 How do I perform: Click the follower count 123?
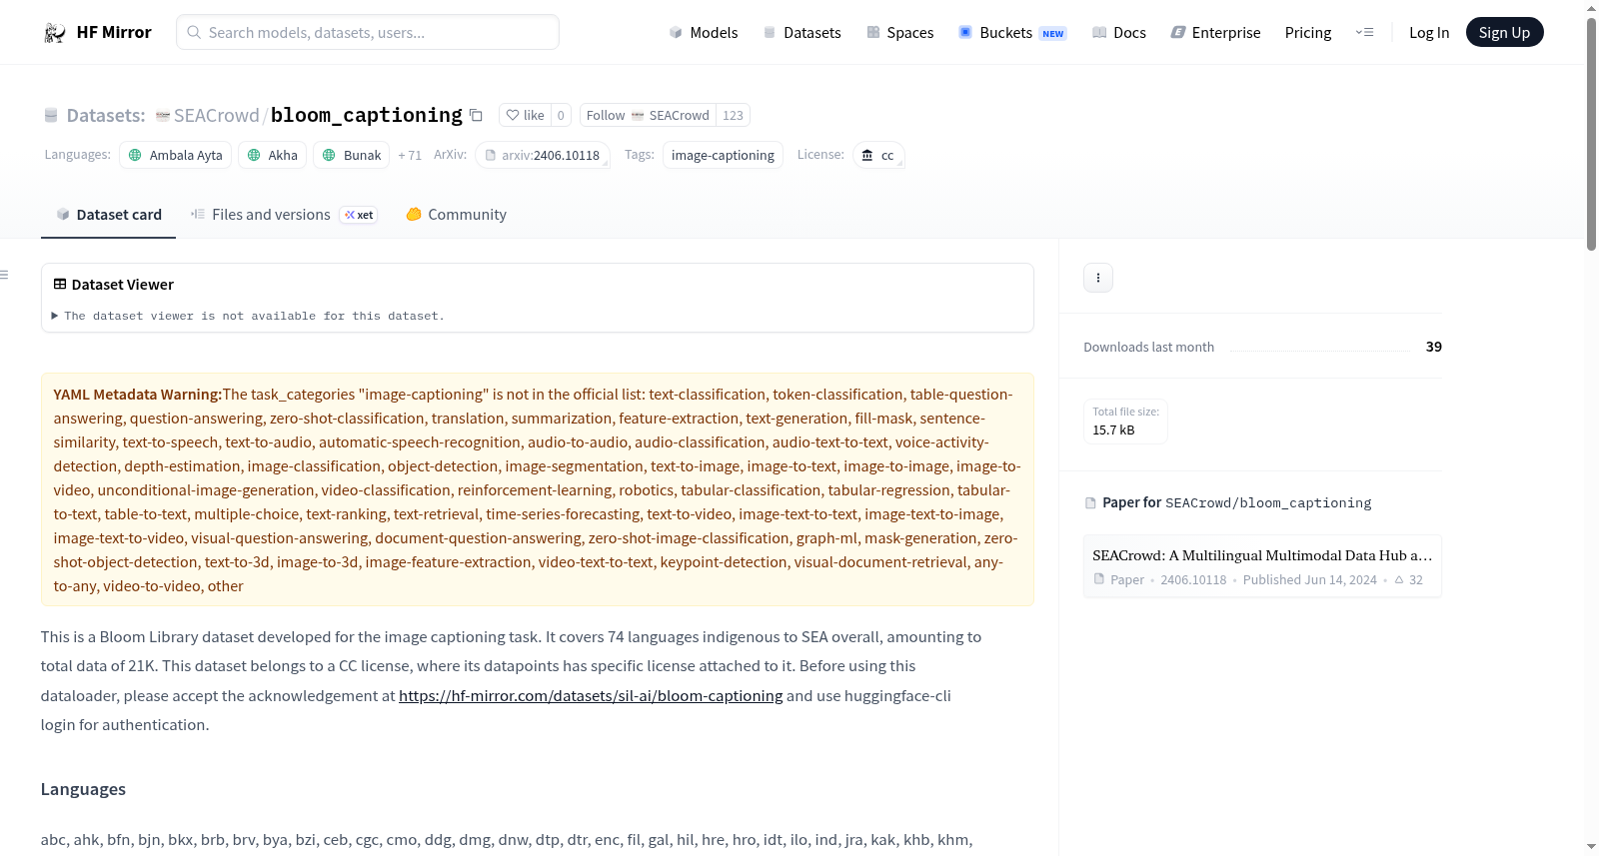pyautogui.click(x=733, y=116)
